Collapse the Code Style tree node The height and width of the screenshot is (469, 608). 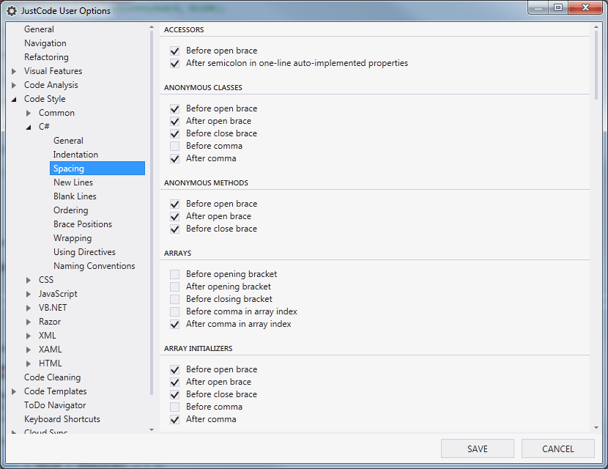[x=14, y=99]
